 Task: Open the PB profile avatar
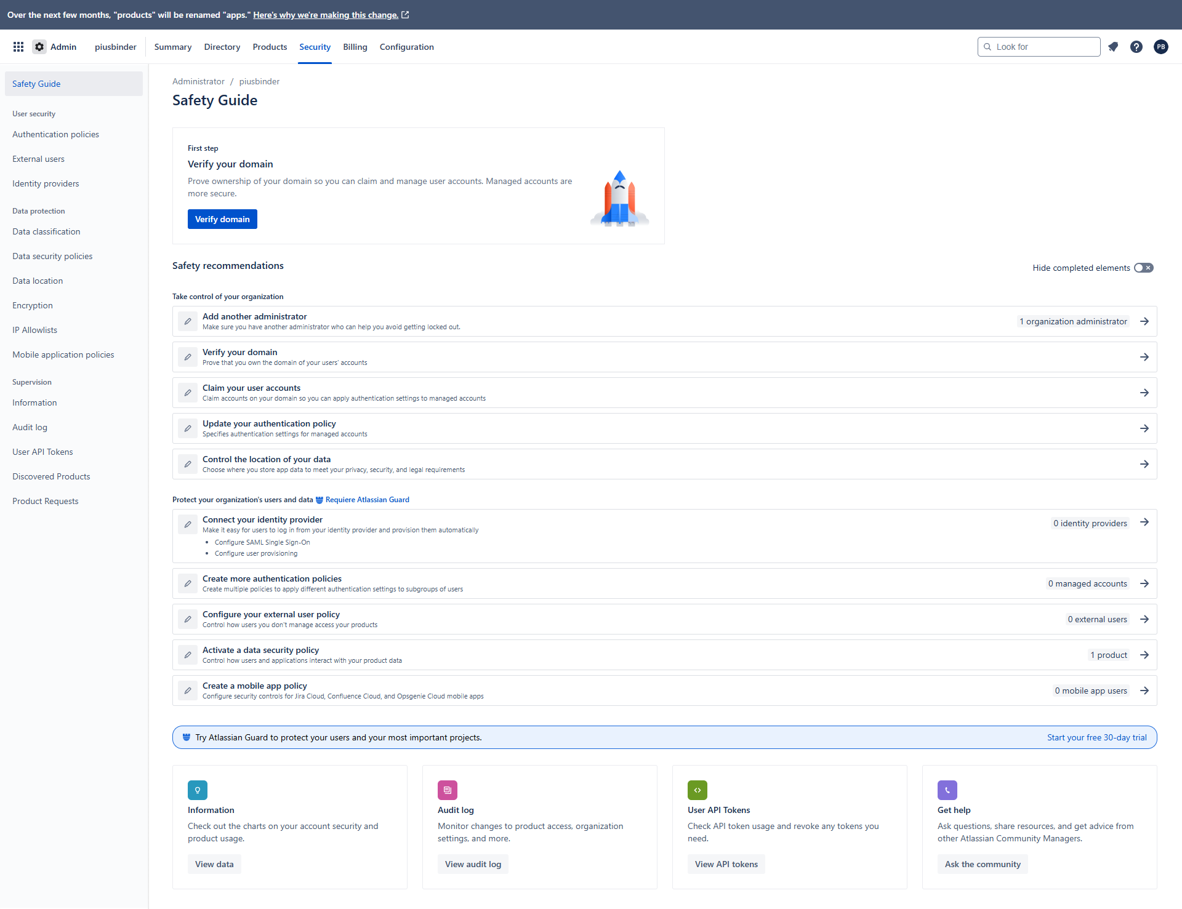point(1161,47)
